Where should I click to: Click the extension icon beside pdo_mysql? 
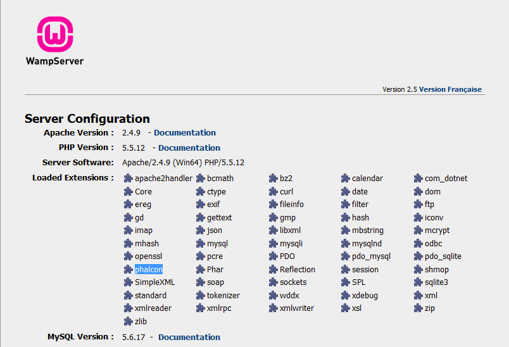pyautogui.click(x=346, y=256)
